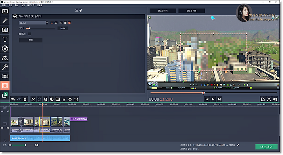283x155 pixels.
Task: Toggle eye visibility of the video track
Action: tap(2, 128)
